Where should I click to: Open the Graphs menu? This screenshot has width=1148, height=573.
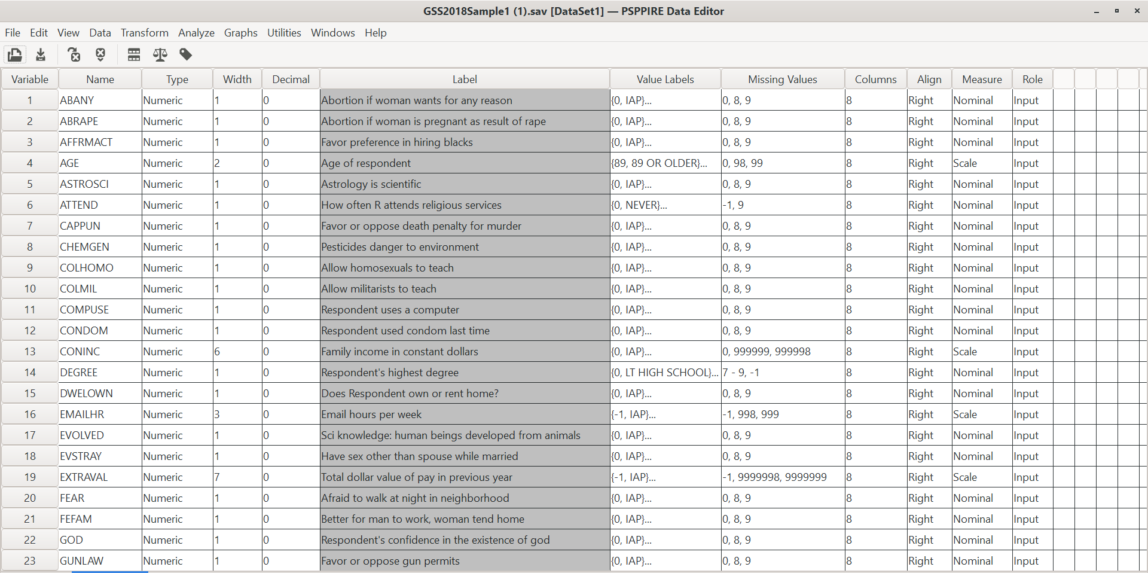(240, 33)
